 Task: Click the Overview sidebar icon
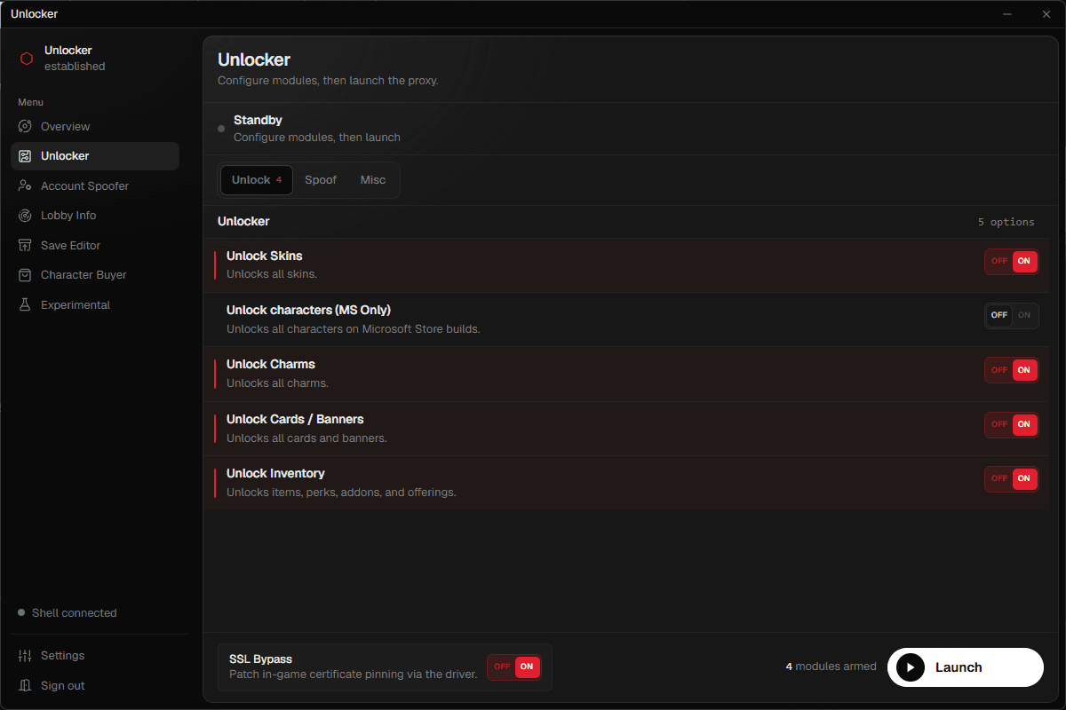click(26, 126)
